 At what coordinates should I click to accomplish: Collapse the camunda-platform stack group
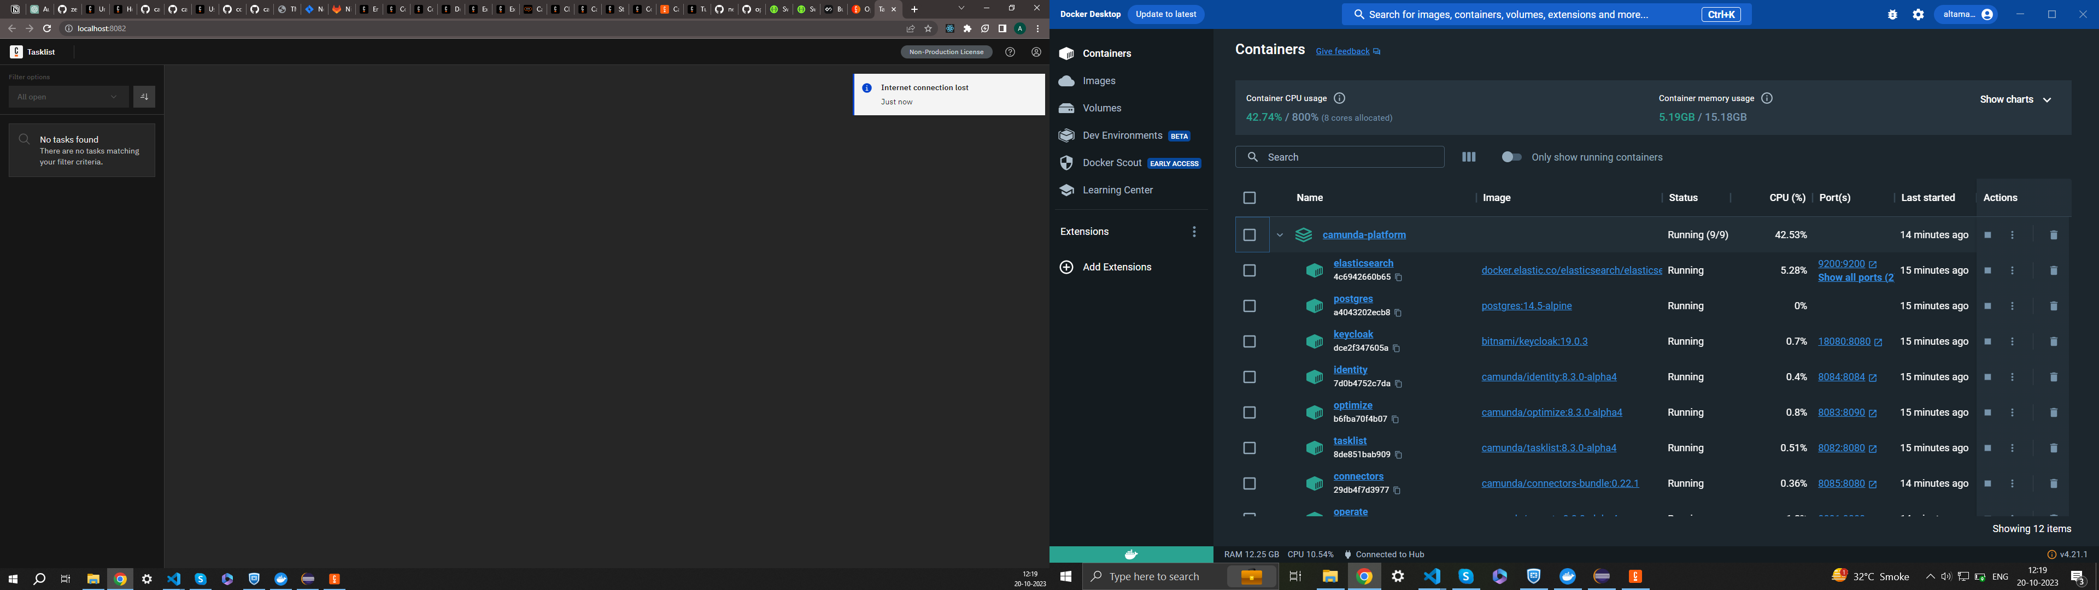pos(1279,235)
